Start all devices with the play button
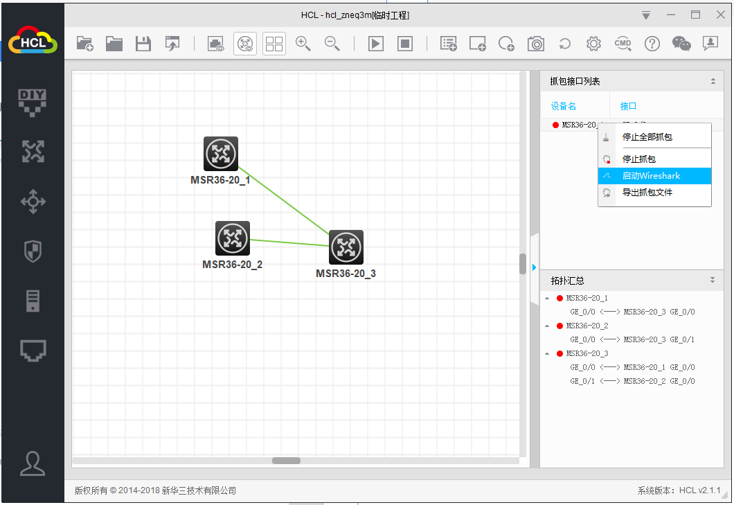This screenshot has width=734, height=505. pyautogui.click(x=376, y=44)
